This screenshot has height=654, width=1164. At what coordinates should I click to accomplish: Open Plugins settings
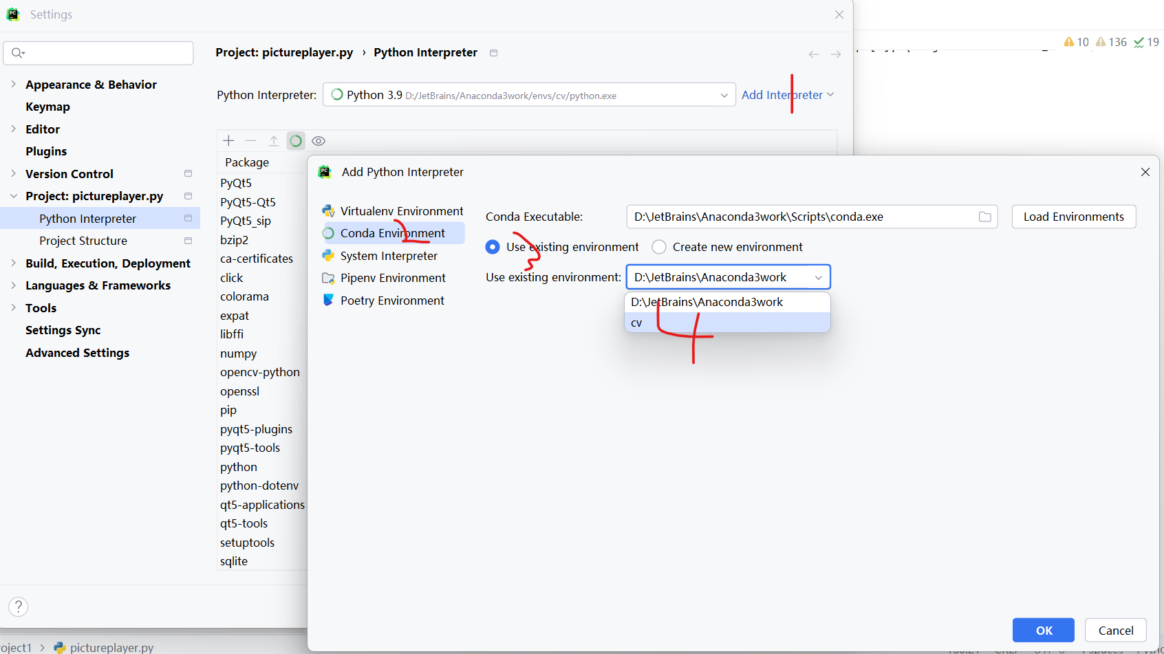pos(46,151)
